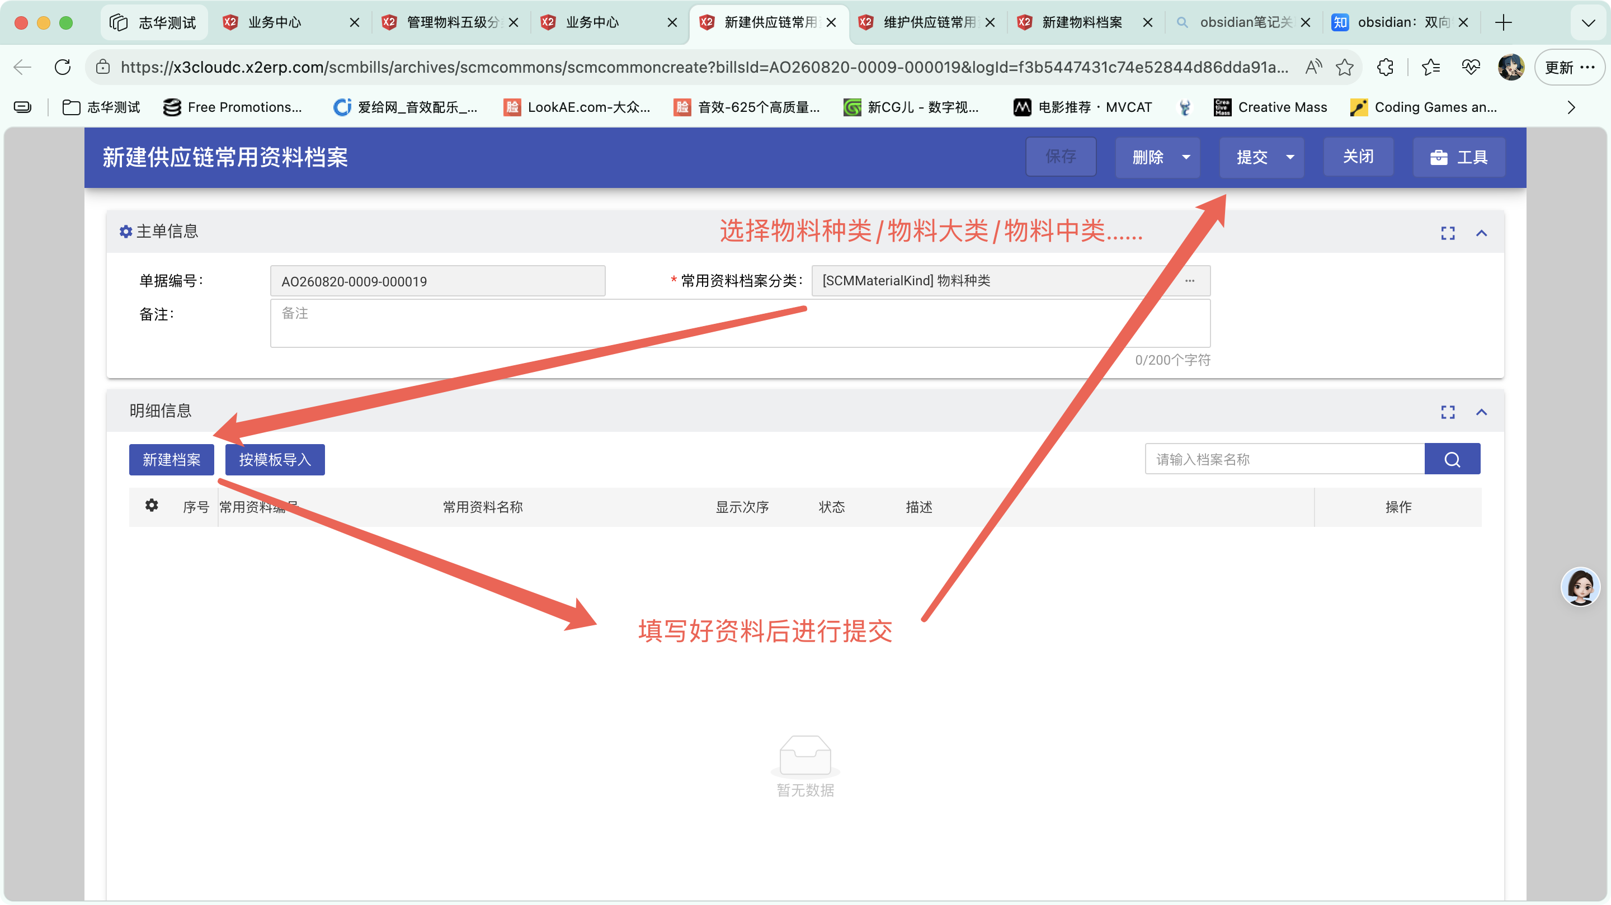Click the browser refresh icon

63,67
